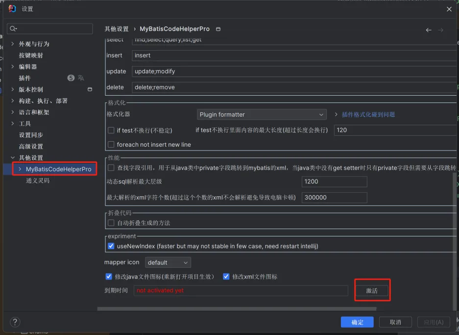Enable the 查找字段引用 checkbox

[111, 168]
